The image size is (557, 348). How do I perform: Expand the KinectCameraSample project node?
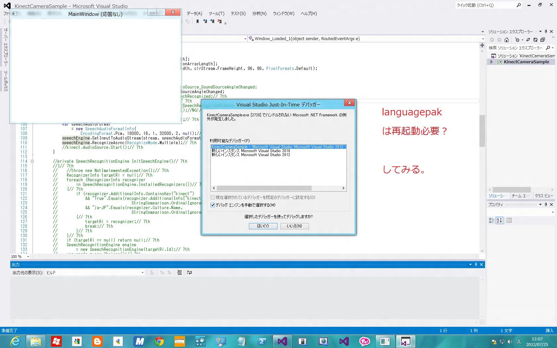click(x=492, y=62)
